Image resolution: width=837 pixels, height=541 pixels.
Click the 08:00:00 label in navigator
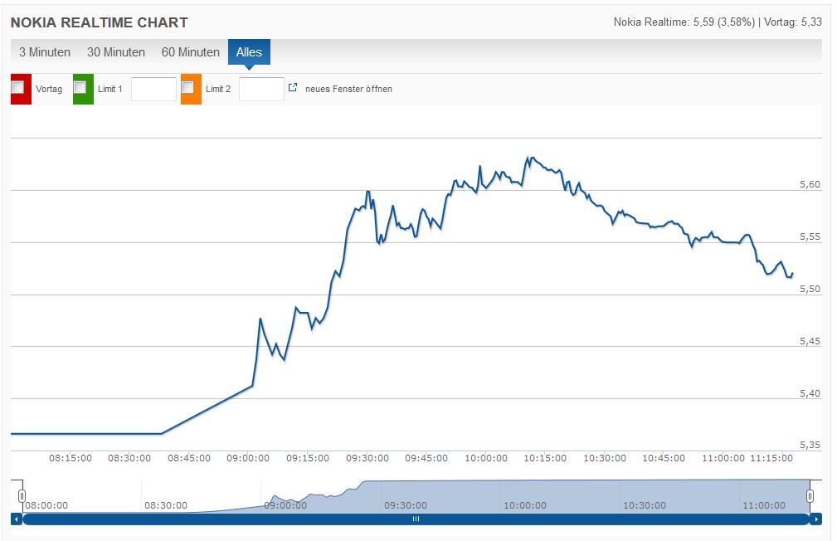(46, 505)
